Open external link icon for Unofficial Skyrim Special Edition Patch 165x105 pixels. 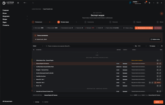(x=160, y=67)
